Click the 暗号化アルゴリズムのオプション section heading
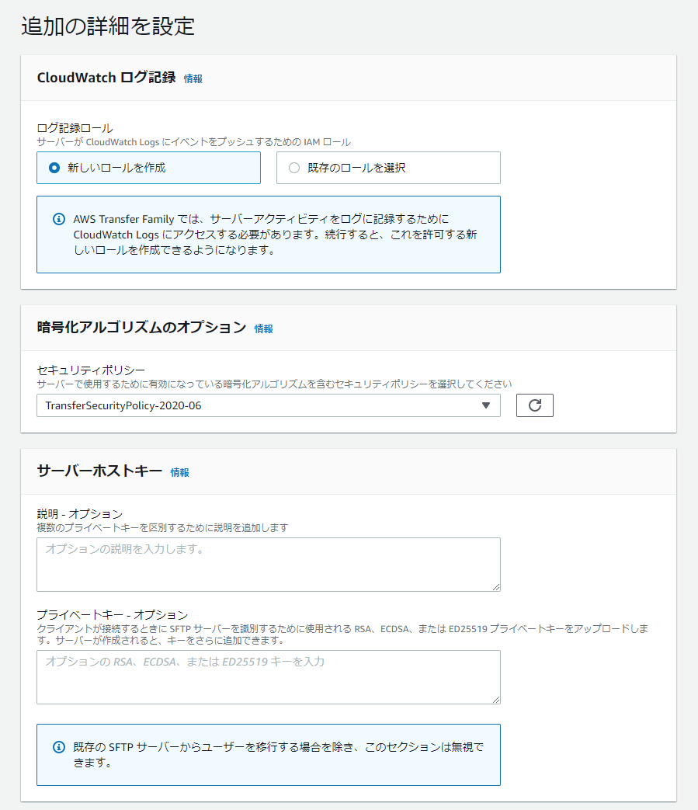 tap(141, 328)
